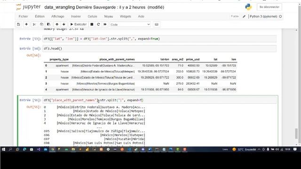The image size is (301, 169).
Task: Click the Se déconnecter button
Action: tap(269, 7)
